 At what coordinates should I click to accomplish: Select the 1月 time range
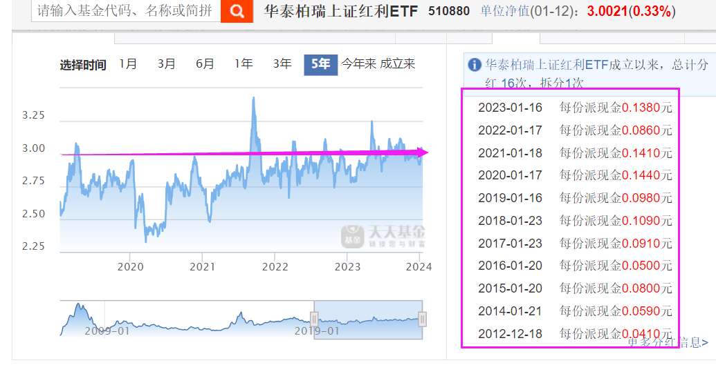pos(128,64)
